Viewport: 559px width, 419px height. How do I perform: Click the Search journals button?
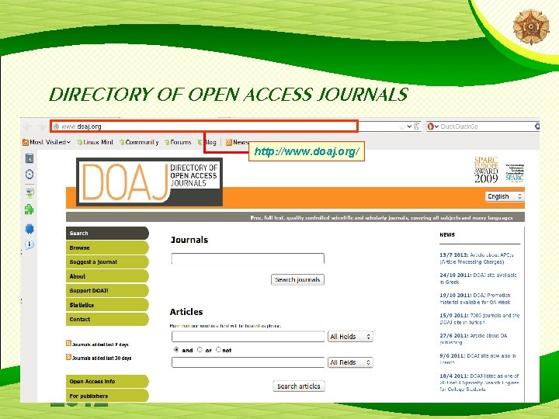[297, 279]
